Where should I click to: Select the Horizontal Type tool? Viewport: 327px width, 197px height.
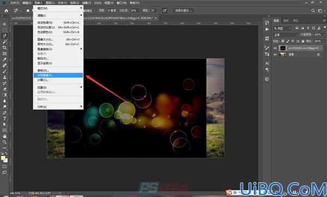(4, 119)
